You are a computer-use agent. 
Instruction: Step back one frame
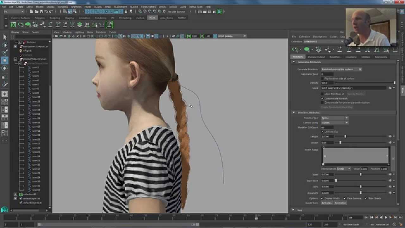[371, 218]
